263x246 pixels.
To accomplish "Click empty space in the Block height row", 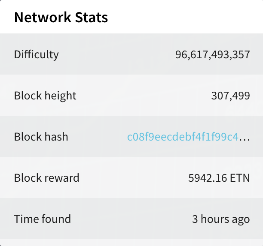I will [x=143, y=95].
